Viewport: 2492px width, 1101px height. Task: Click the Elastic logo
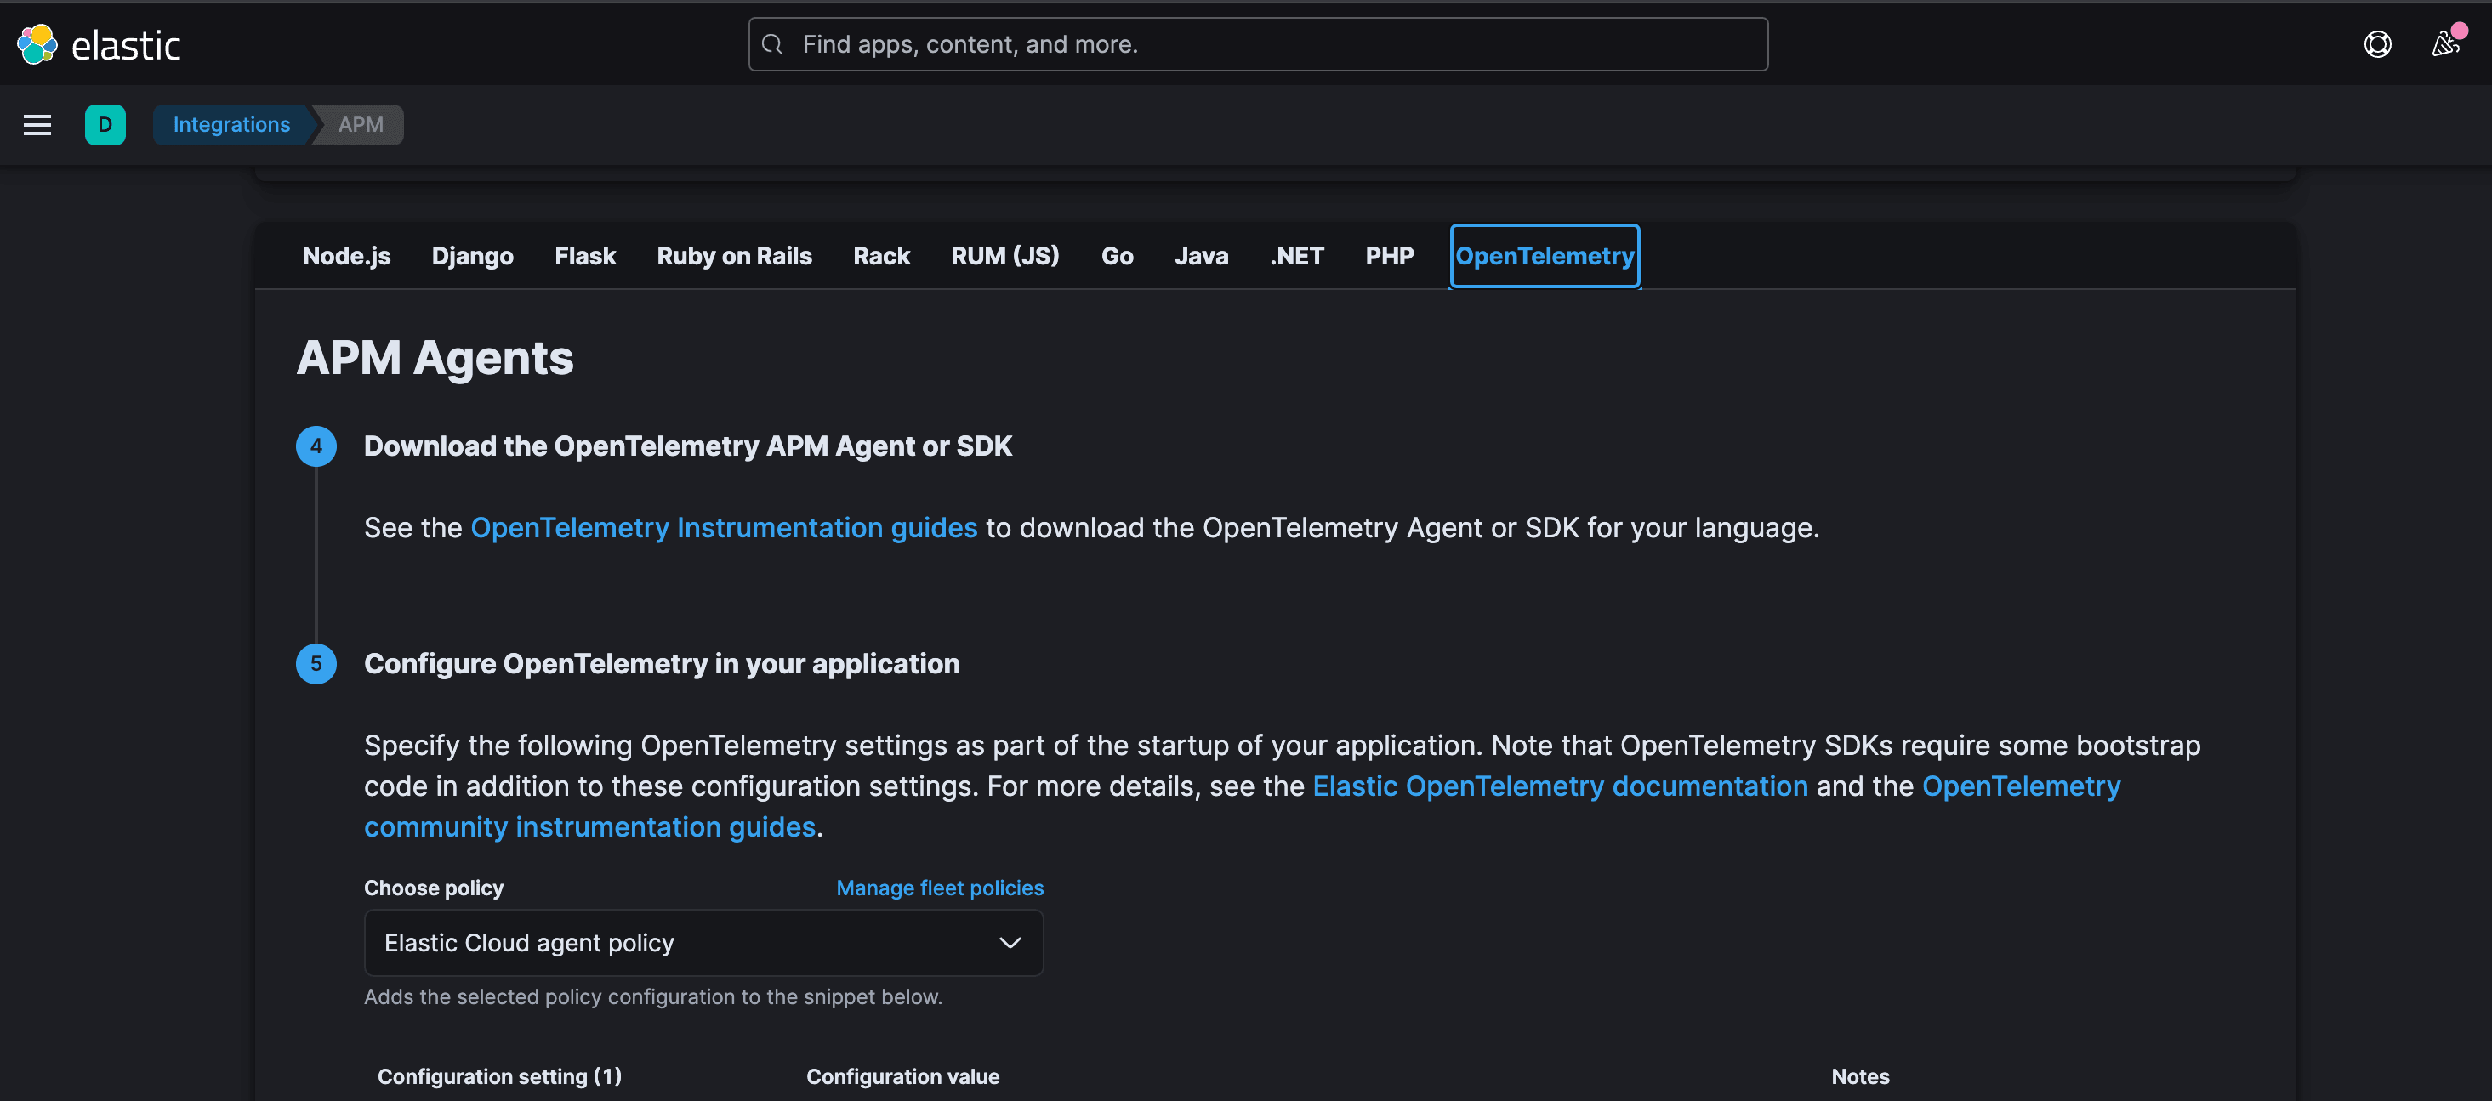point(99,44)
